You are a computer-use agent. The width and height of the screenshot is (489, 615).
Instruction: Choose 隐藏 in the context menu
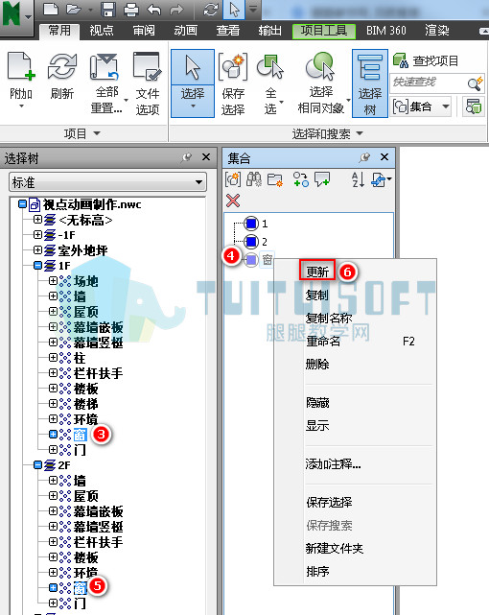click(317, 402)
